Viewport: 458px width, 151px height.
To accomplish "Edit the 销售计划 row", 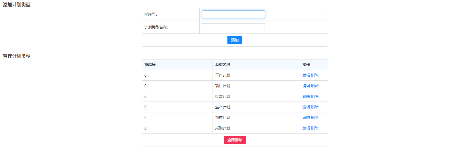I will 306,118.
